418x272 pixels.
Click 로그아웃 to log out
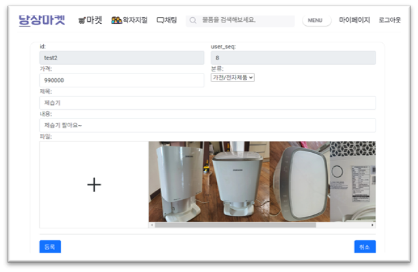[x=389, y=21]
